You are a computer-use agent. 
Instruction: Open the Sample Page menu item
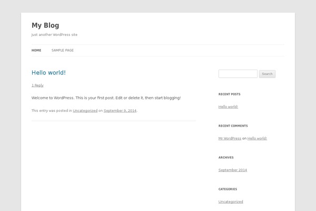(63, 50)
